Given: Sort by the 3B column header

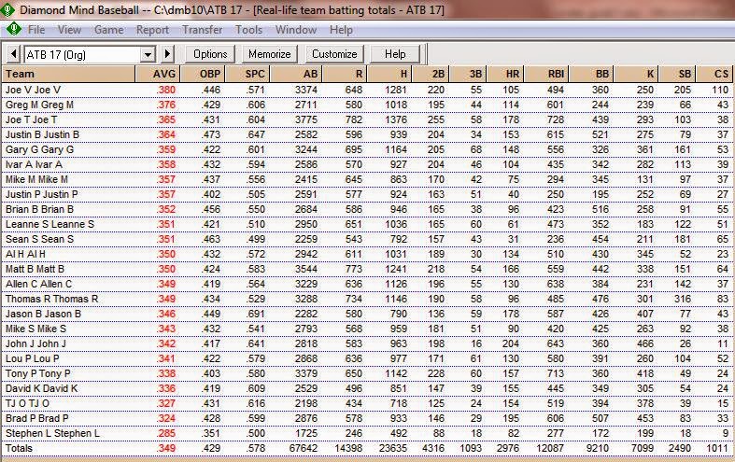Looking at the screenshot, I should coord(468,74).
